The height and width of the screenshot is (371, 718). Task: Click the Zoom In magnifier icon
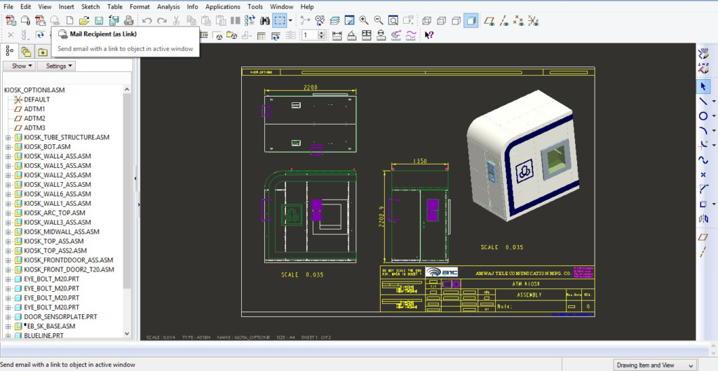click(x=364, y=20)
